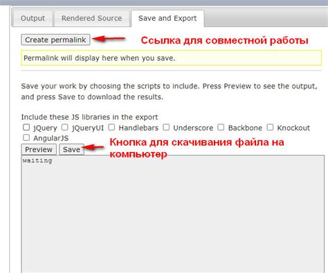Click the 'AngularJS' label text
The image size is (328, 273).
[x=51, y=138]
